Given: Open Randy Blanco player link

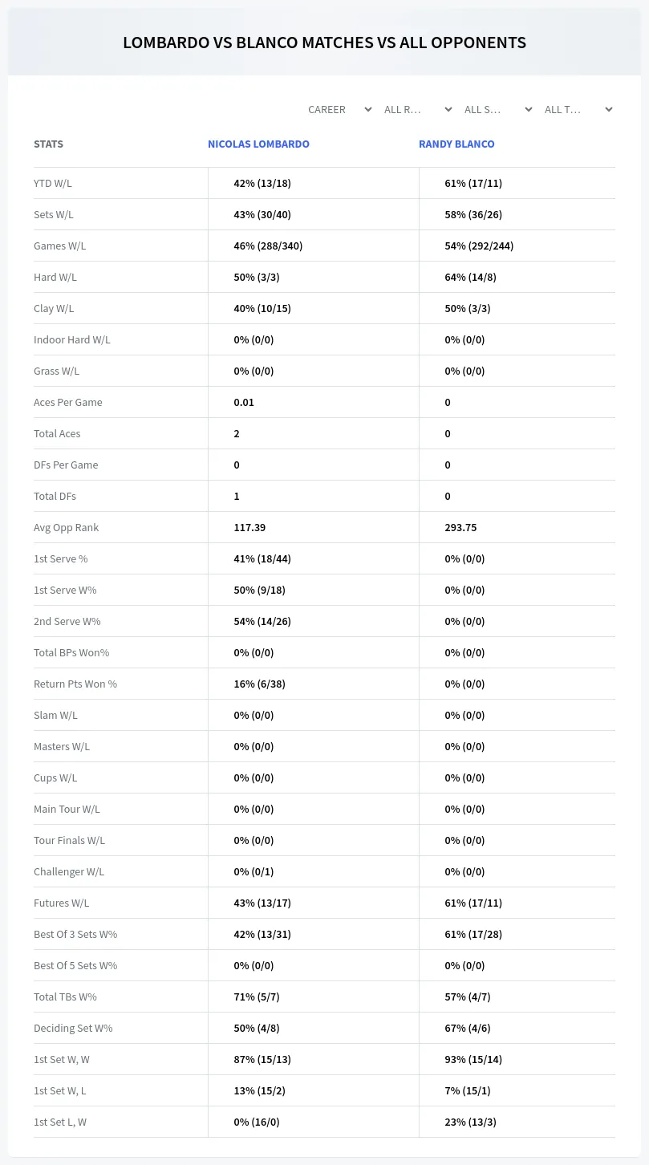Looking at the screenshot, I should 456,144.
